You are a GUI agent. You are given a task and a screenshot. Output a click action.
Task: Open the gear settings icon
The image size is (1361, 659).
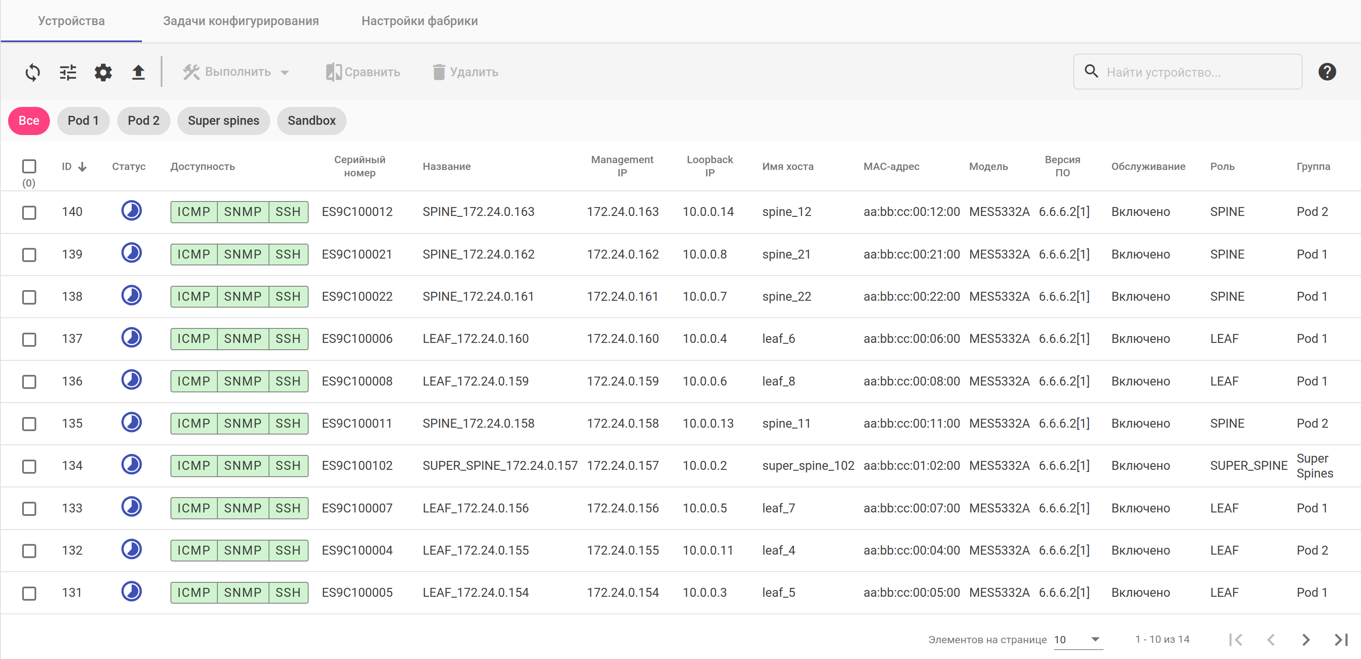[x=103, y=72]
